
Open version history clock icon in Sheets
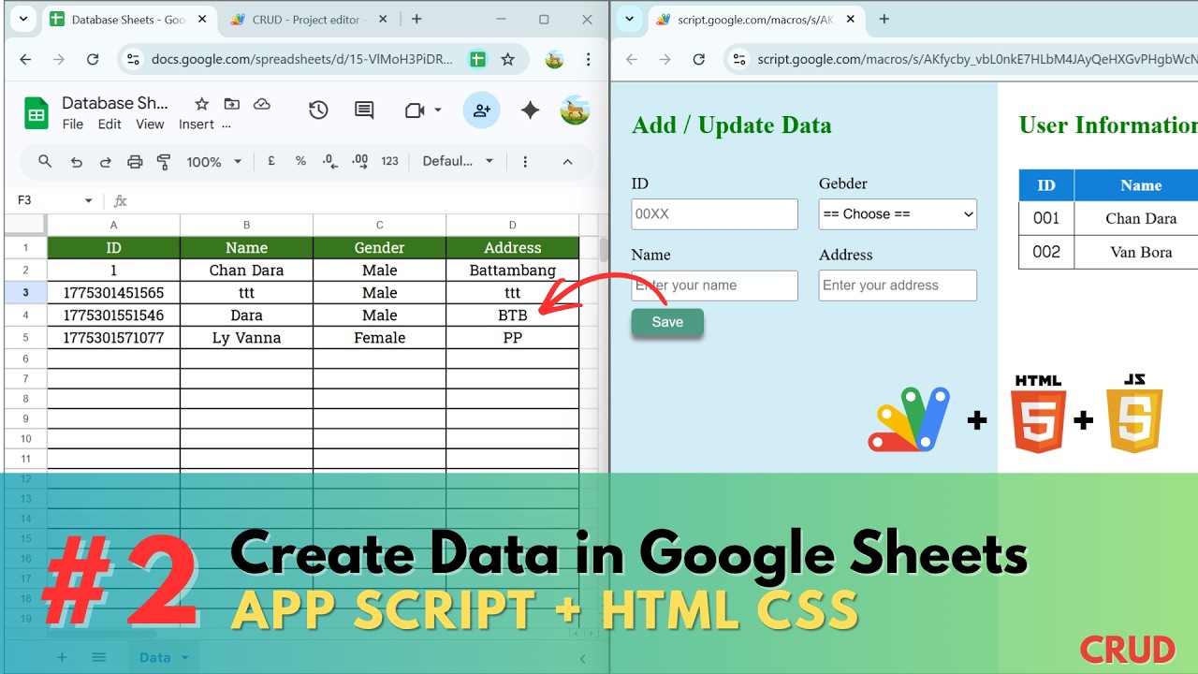pos(318,110)
